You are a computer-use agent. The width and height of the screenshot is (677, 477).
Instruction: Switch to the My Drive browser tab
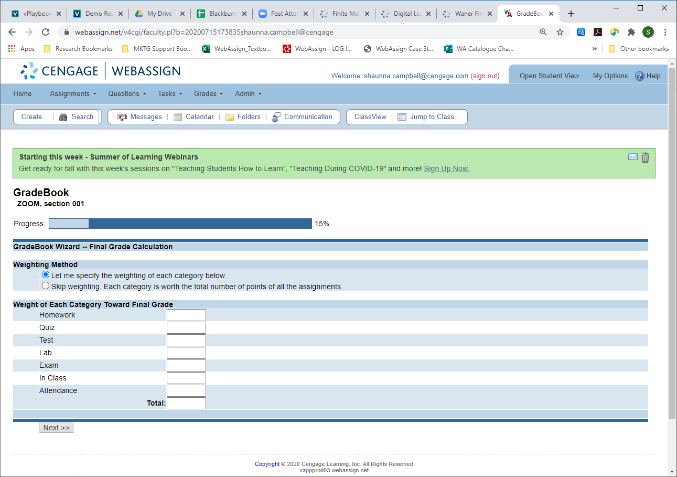(x=159, y=14)
